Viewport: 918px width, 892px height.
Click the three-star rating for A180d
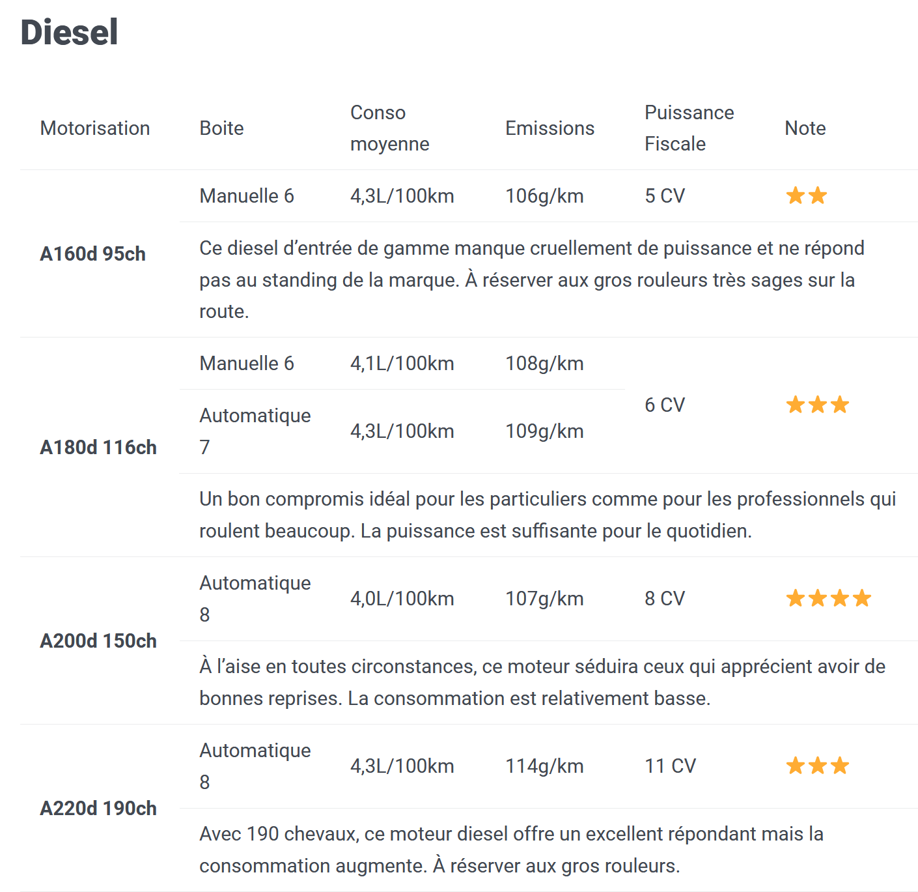[x=817, y=405]
